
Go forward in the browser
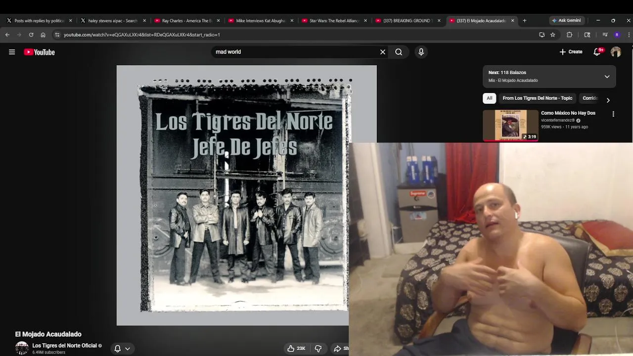(x=19, y=35)
